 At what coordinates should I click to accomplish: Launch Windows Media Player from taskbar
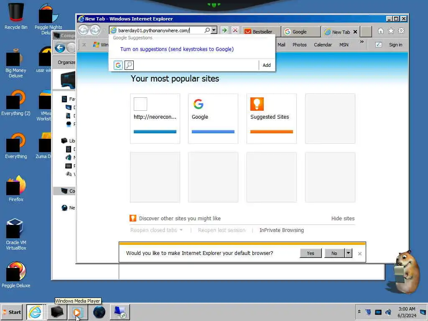pyautogui.click(x=77, y=312)
